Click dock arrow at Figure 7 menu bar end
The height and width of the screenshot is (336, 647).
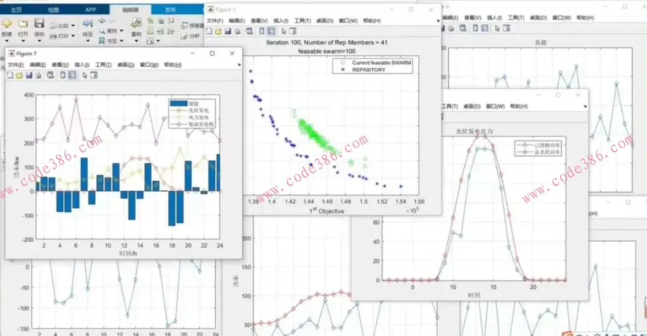pos(239,65)
